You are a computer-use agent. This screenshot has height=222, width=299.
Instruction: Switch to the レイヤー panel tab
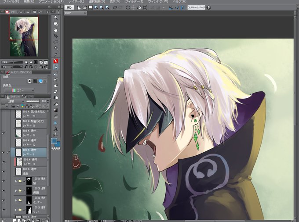tap(13, 97)
